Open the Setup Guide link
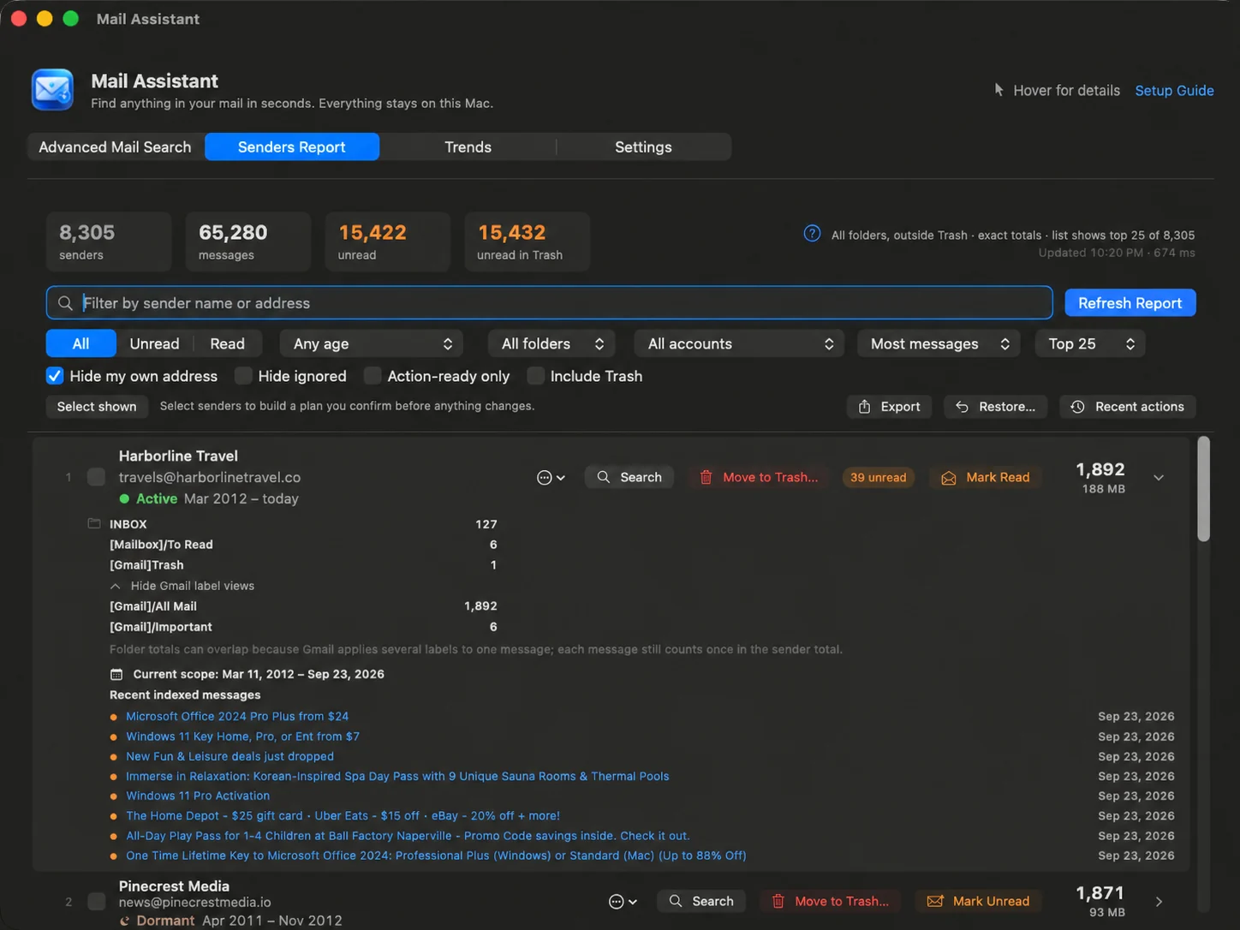 (1174, 90)
